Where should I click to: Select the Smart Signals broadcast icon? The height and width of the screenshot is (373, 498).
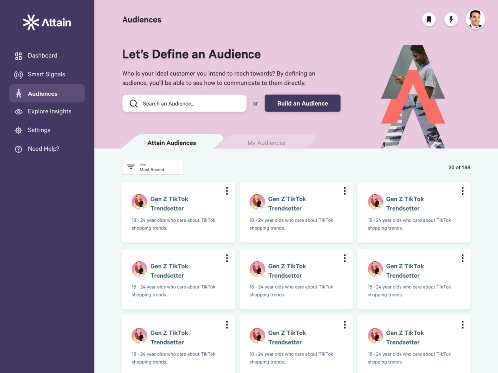coord(19,75)
